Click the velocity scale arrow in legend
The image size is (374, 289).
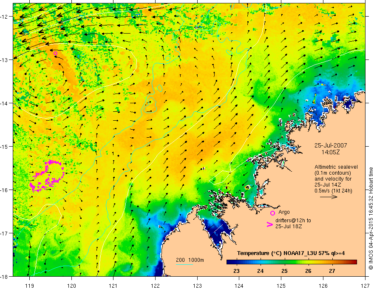point(329,197)
